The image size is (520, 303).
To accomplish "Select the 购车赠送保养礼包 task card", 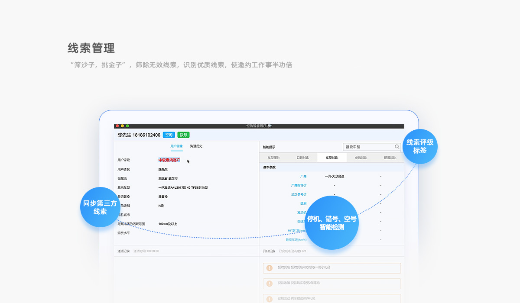I will point(332,299).
